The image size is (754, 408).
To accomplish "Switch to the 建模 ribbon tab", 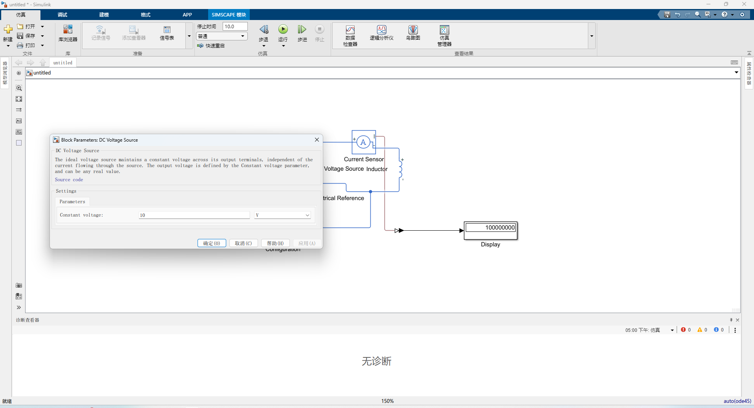I will [104, 15].
